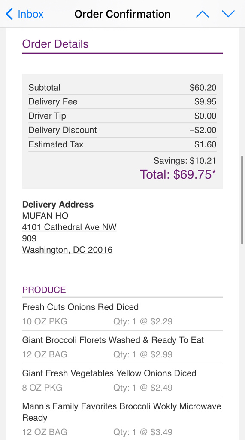Image resolution: width=245 pixels, height=440 pixels.
Task: Tap the Driver Tip row
Action: (x=123, y=116)
